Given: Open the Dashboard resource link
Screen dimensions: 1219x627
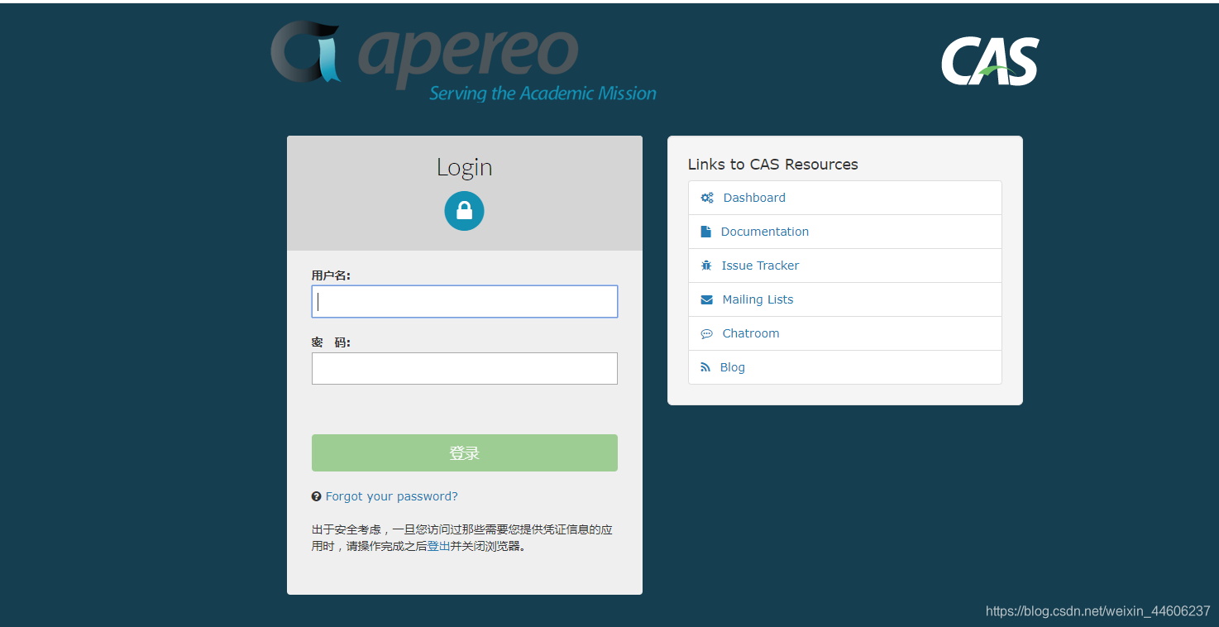Looking at the screenshot, I should (x=753, y=198).
